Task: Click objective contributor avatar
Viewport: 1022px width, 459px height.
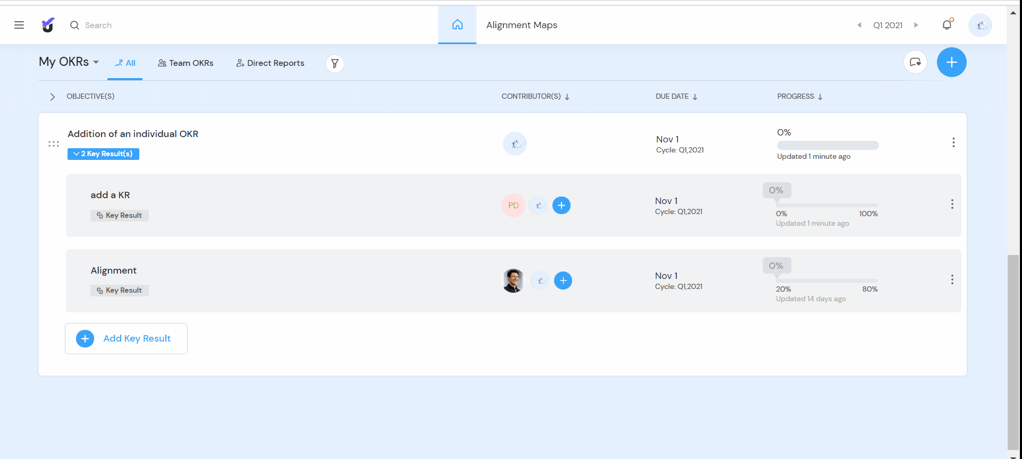Action: 515,143
